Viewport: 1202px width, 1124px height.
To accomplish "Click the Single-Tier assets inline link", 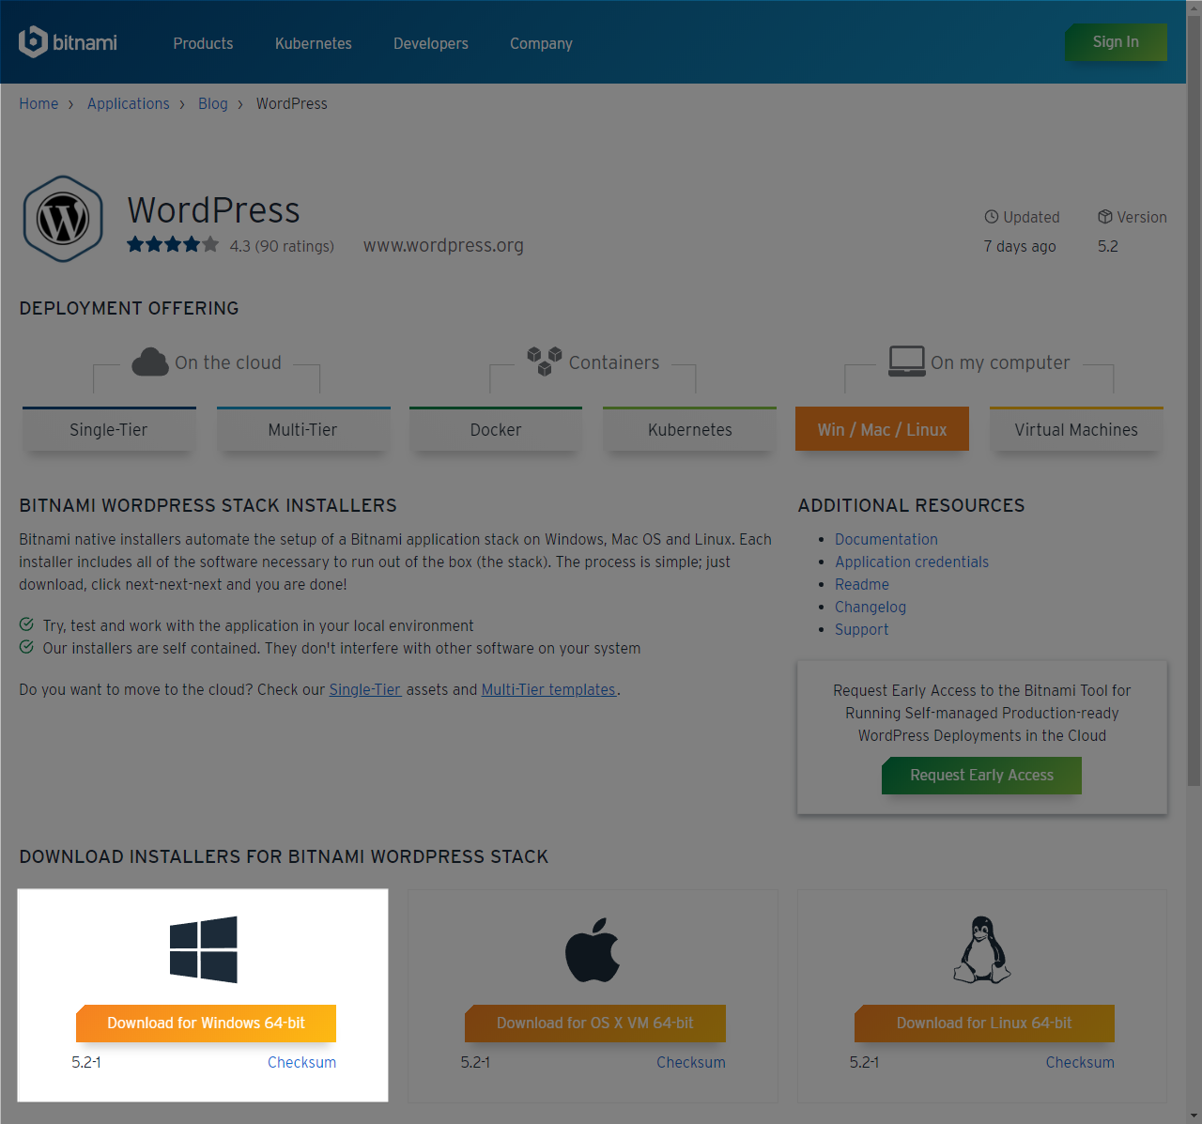I will pos(365,689).
